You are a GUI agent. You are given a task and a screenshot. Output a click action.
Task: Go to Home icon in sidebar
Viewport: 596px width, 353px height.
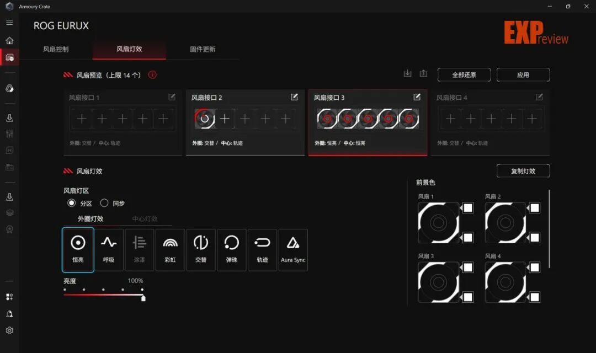pos(9,40)
